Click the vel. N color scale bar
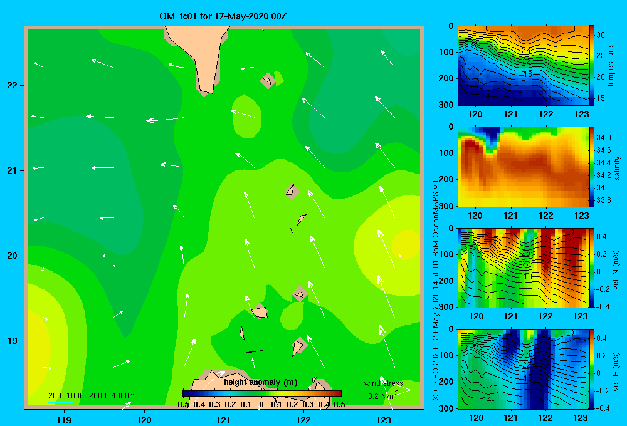This screenshot has width=627, height=426. pos(592,268)
